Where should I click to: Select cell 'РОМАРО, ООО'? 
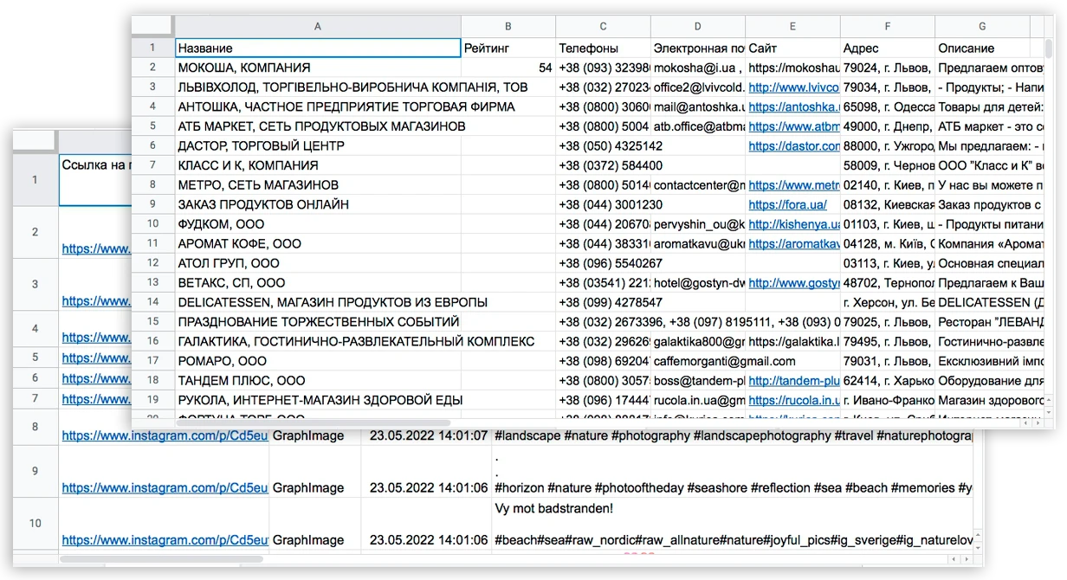click(317, 362)
